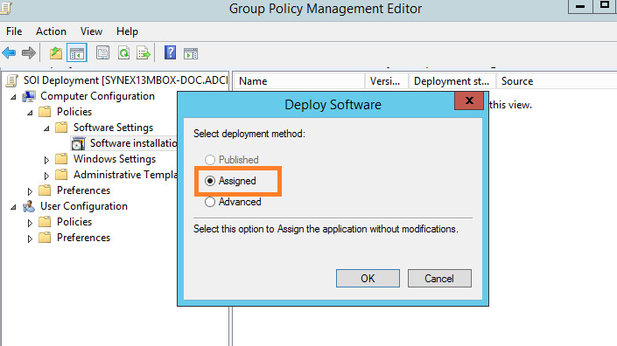The image size is (617, 346).
Task: Select the Software installation tree item
Action: coord(134,143)
